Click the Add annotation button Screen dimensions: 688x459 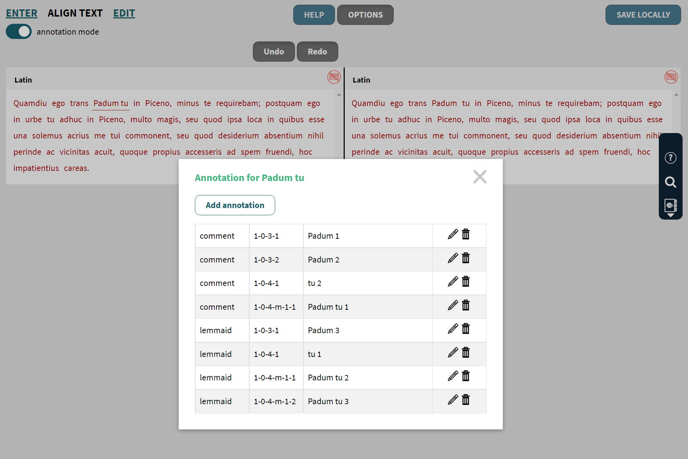(234, 205)
